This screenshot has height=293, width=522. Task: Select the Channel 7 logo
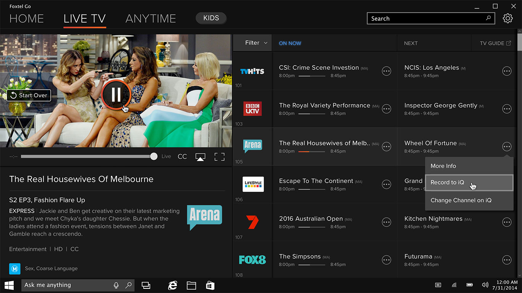point(252,222)
